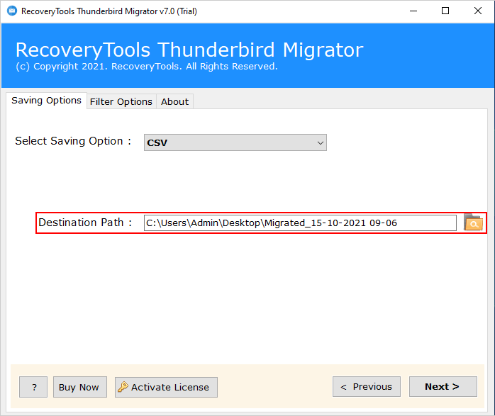Click the RecoveryTools app icon in title bar
495x416 pixels.
(12, 11)
